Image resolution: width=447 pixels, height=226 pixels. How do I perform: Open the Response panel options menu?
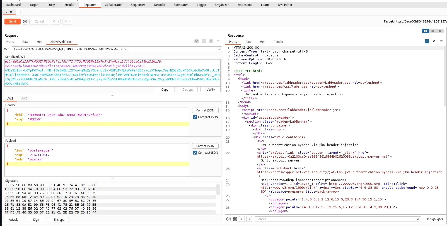point(441,41)
